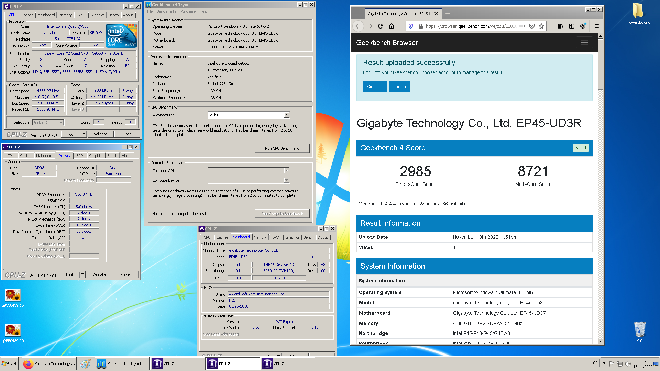Image resolution: width=660 pixels, height=371 pixels.
Task: Click Multi-Core Score 8721
Action: click(x=533, y=171)
